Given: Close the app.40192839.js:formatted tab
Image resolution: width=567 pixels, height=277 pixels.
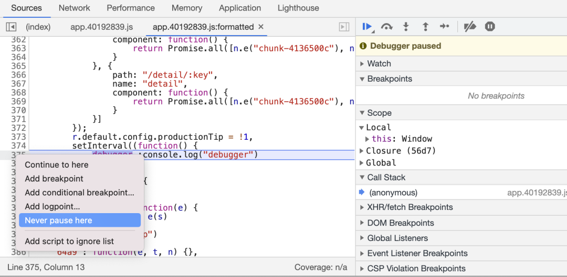Looking at the screenshot, I should click(x=261, y=27).
